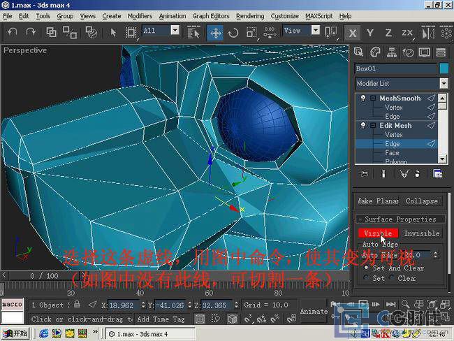Open the Modifiers menu

140,16
